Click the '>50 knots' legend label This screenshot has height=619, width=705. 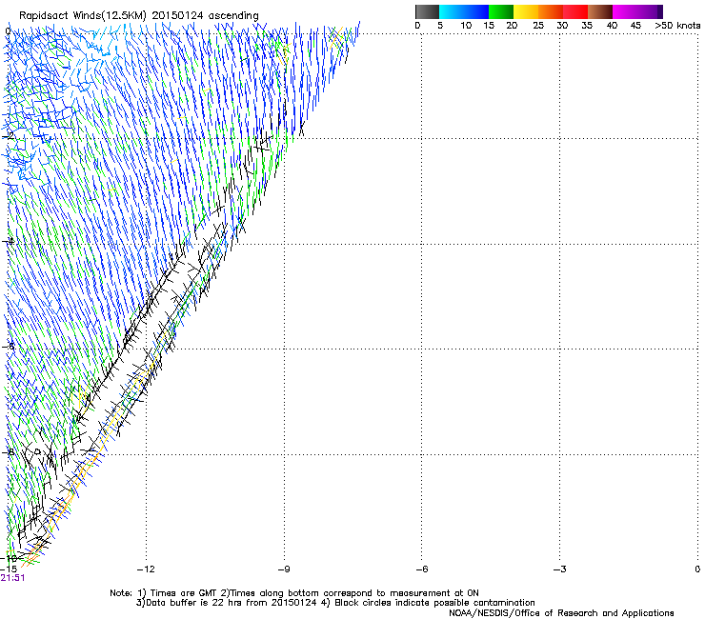point(677,26)
